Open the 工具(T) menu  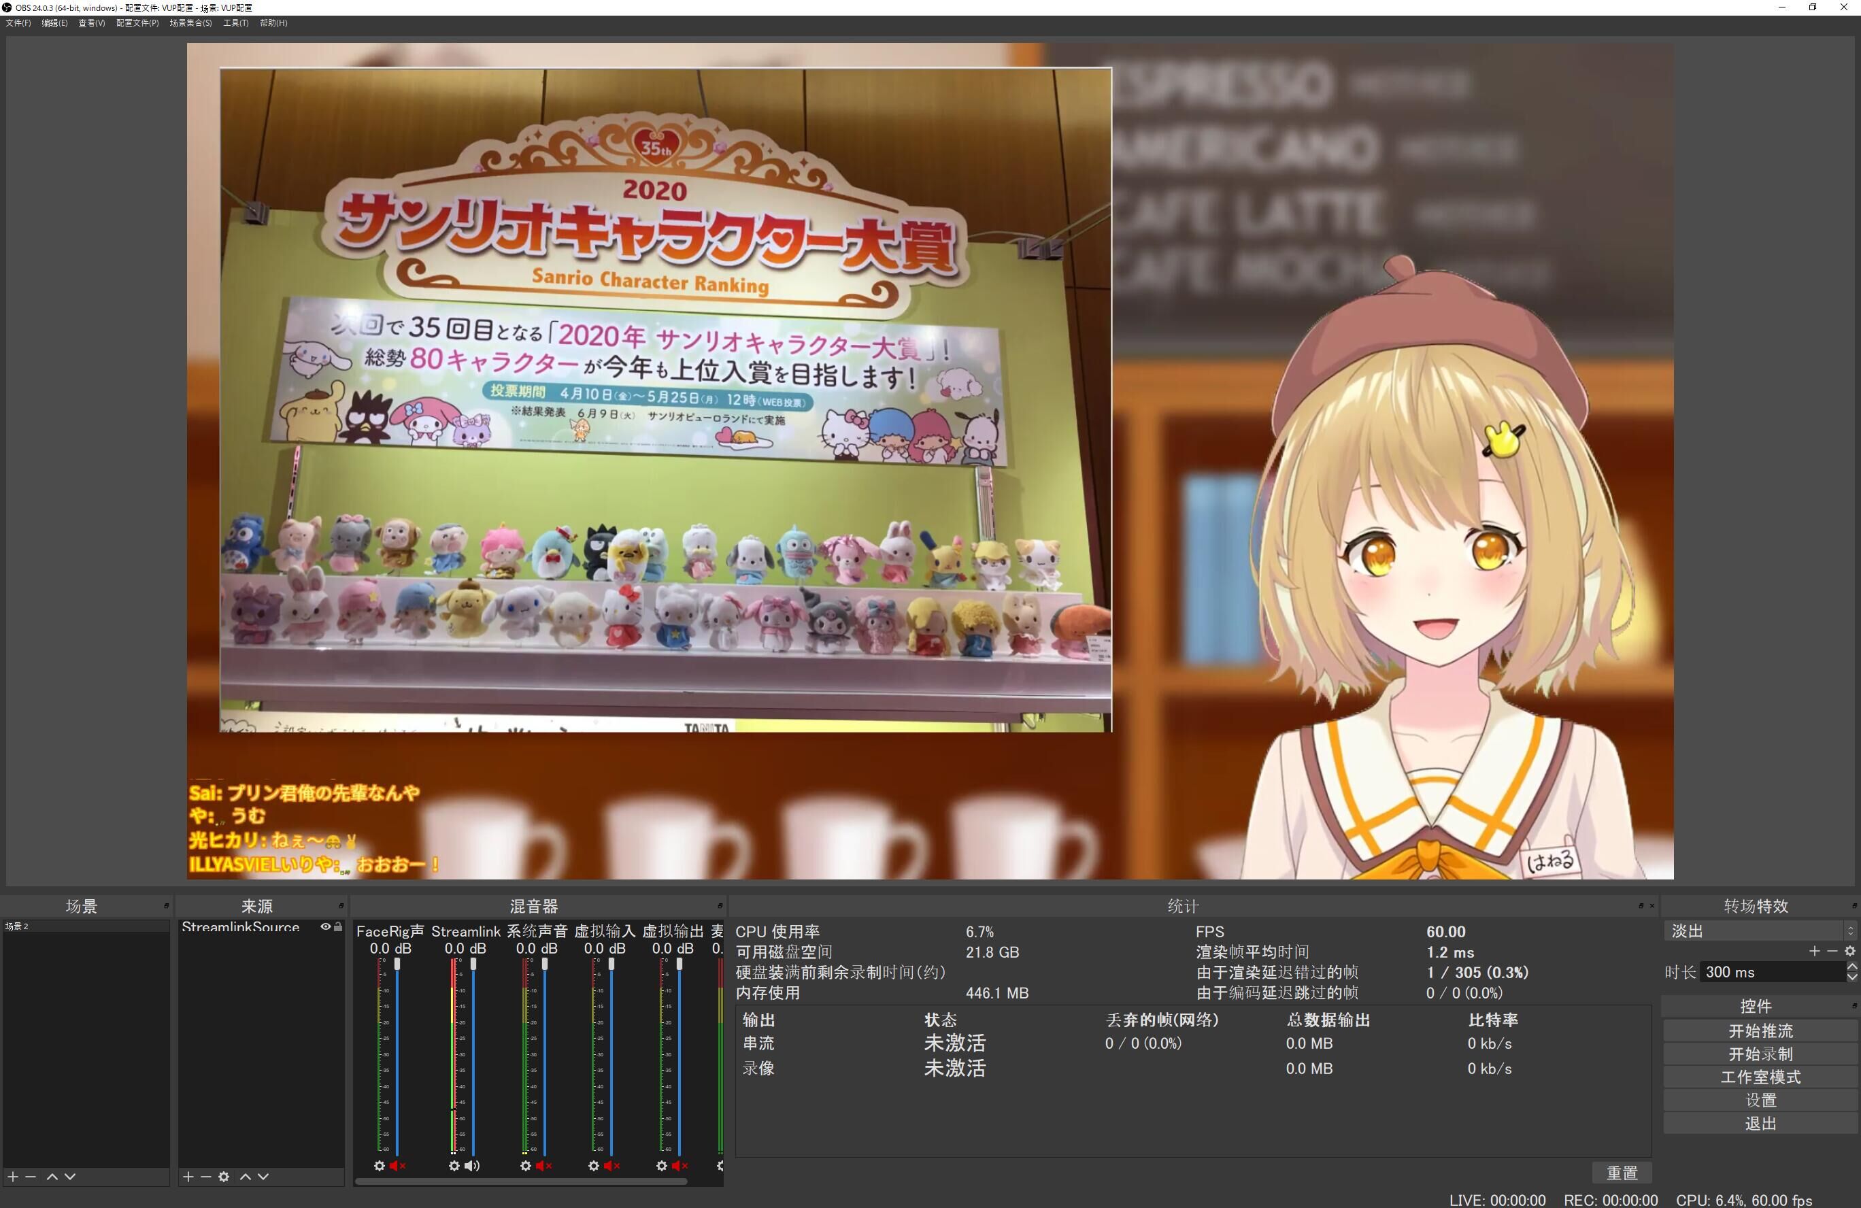point(235,22)
